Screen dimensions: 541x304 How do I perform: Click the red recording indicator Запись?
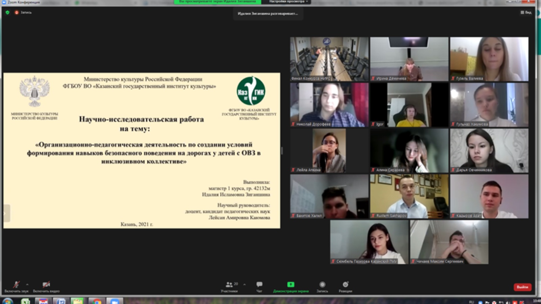[x=23, y=12]
